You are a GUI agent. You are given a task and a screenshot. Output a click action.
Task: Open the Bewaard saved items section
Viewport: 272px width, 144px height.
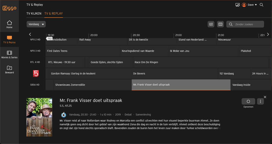[x=9, y=69]
